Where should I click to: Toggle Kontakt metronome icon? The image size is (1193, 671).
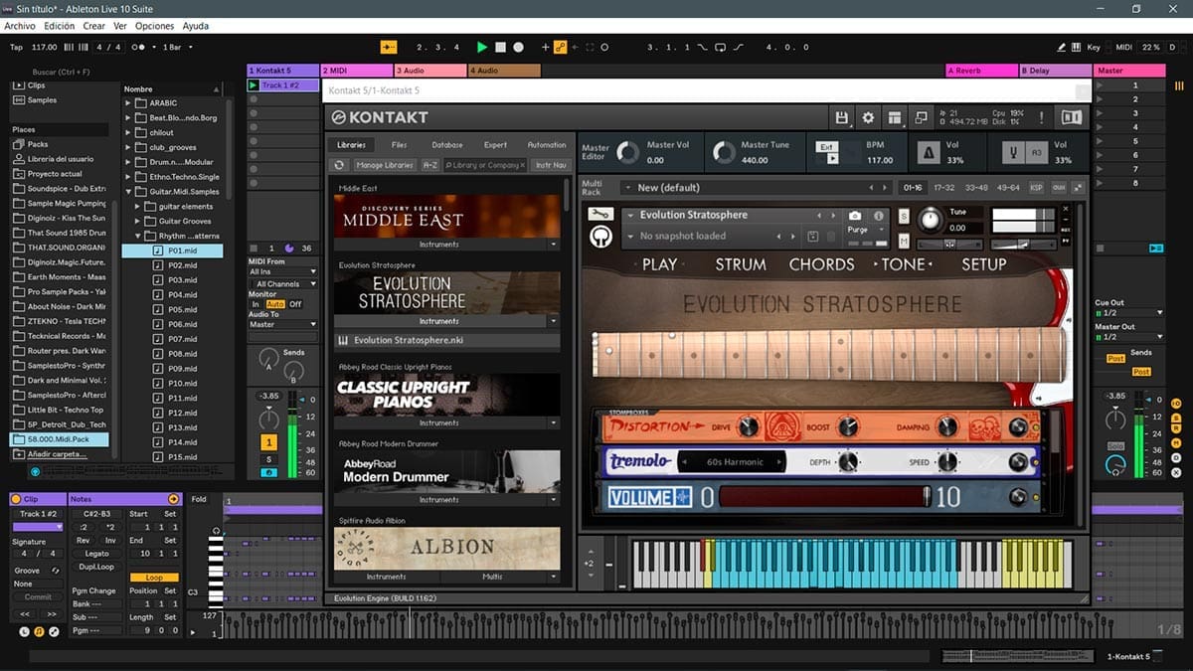tap(928, 152)
